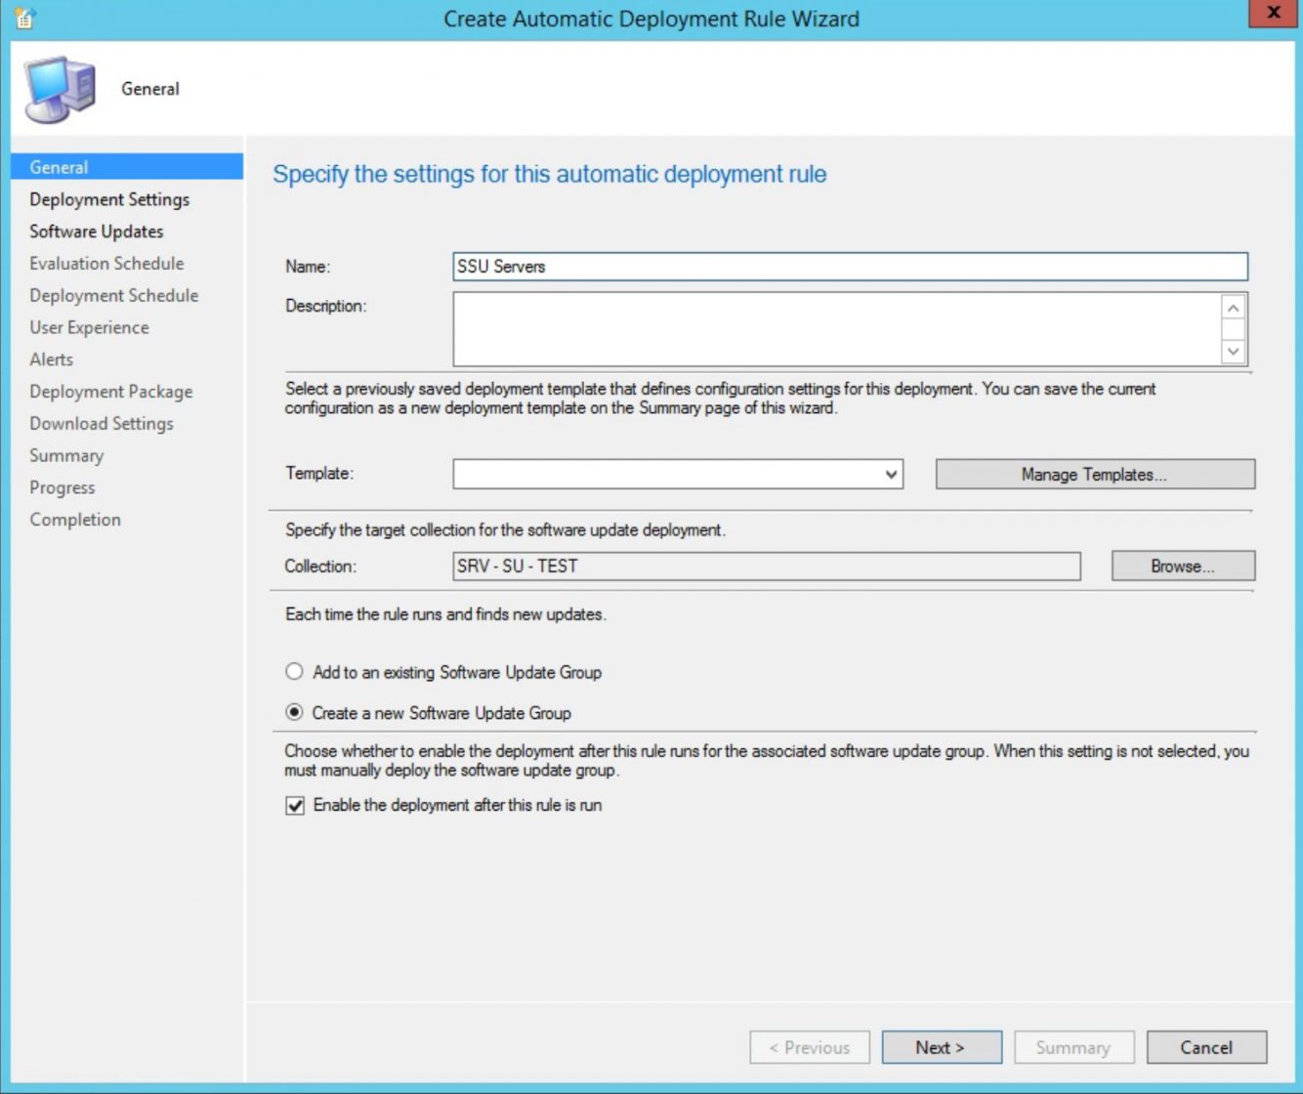Click inside the empty Description box

840,330
